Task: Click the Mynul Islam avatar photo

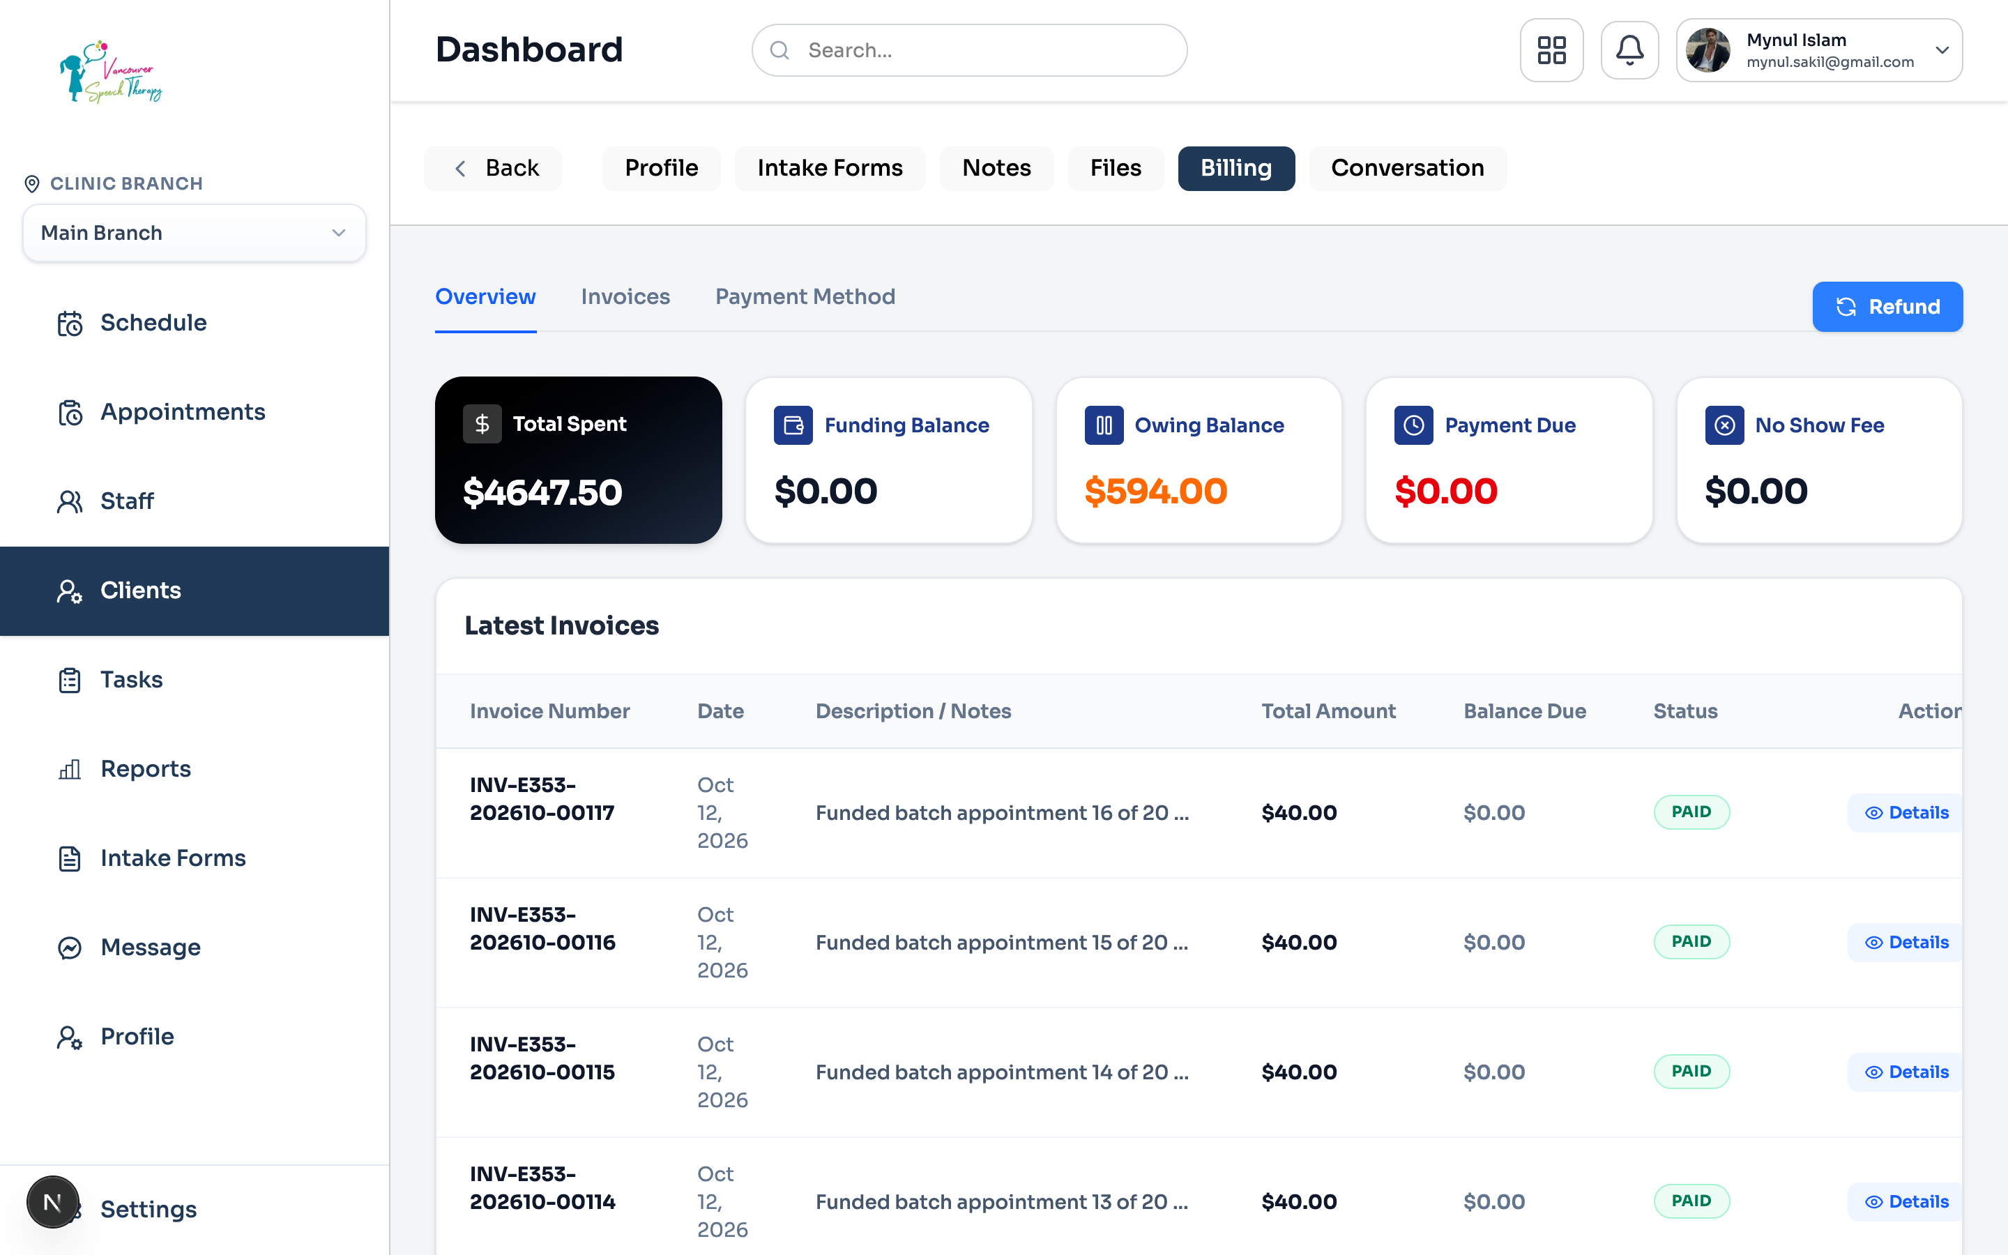Action: tap(1707, 51)
